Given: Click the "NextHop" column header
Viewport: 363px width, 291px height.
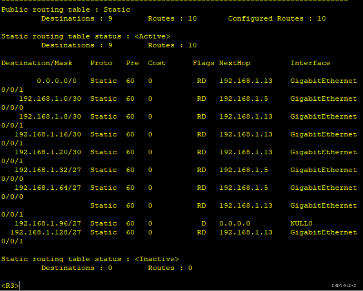Looking at the screenshot, I should (x=235, y=63).
